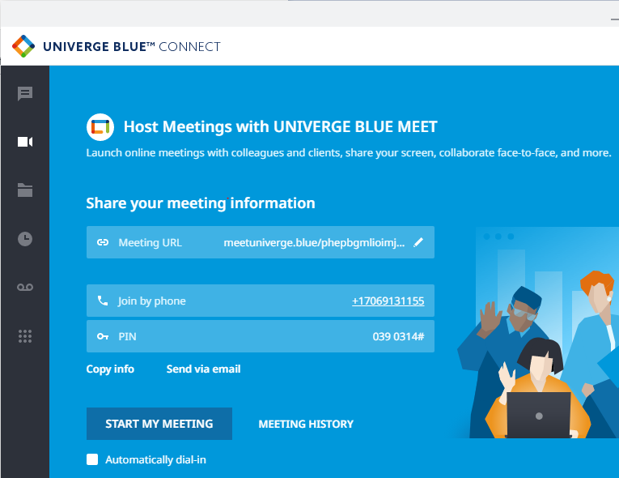Click the PIN number 039 0314#
This screenshot has width=619, height=478.
click(x=398, y=336)
